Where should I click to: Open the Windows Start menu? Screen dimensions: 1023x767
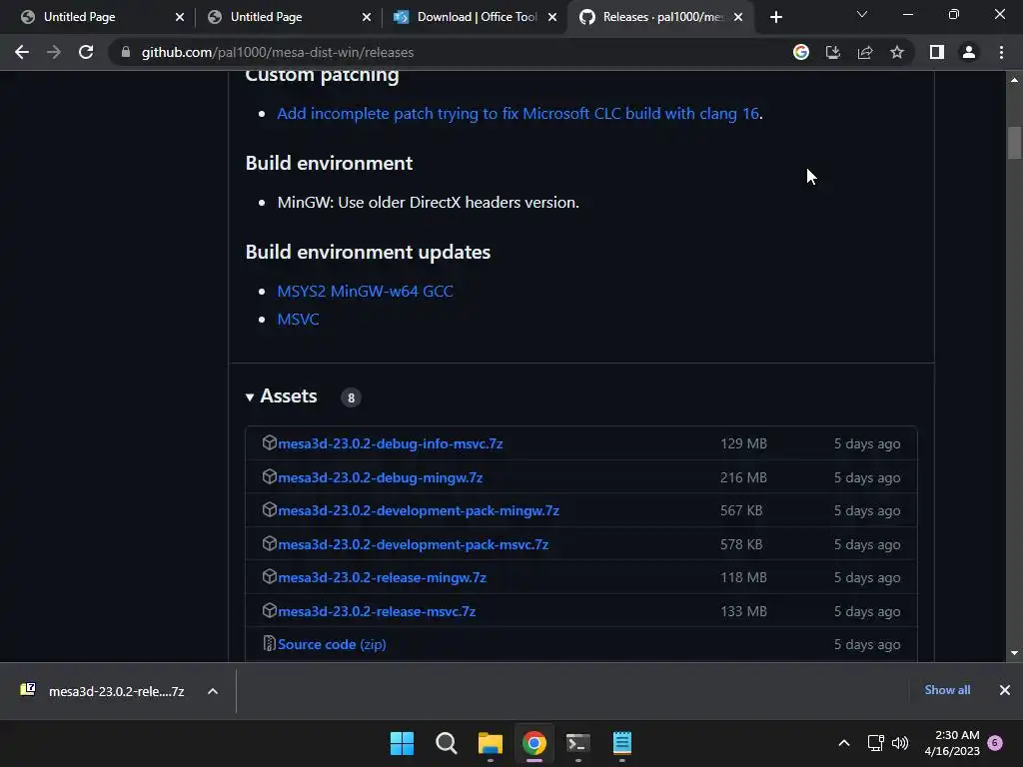coord(402,743)
